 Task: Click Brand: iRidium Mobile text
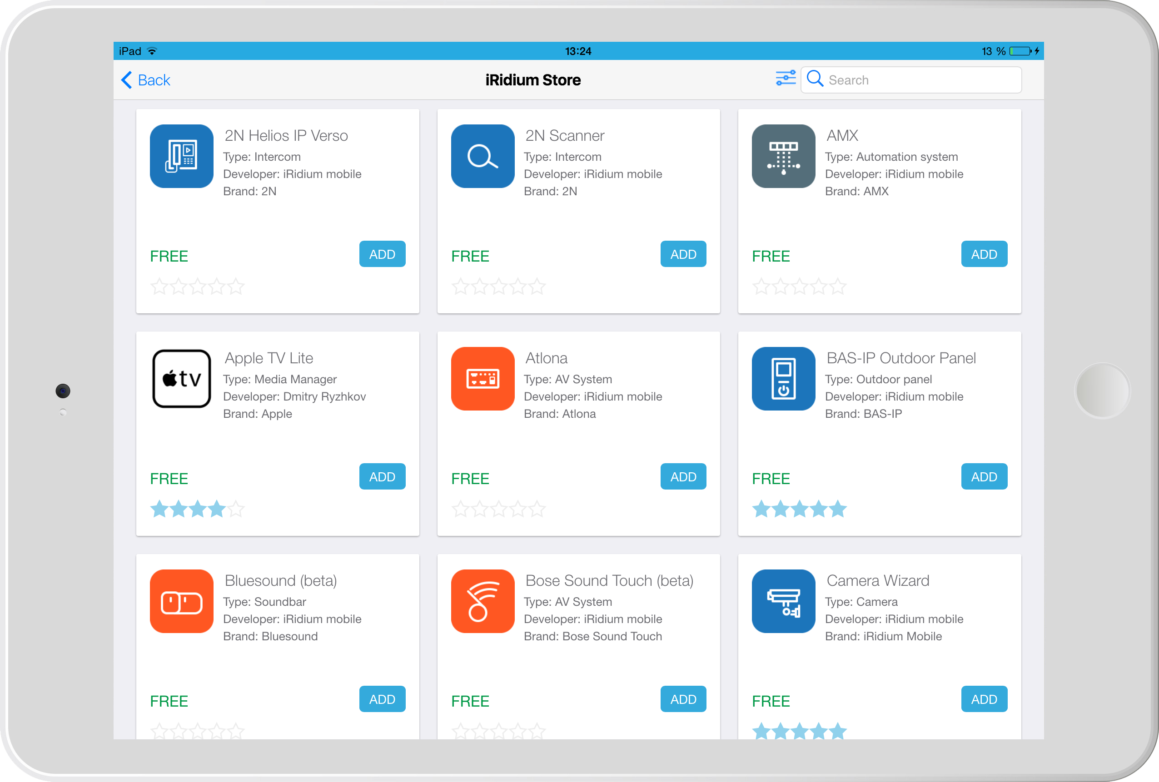click(x=883, y=636)
